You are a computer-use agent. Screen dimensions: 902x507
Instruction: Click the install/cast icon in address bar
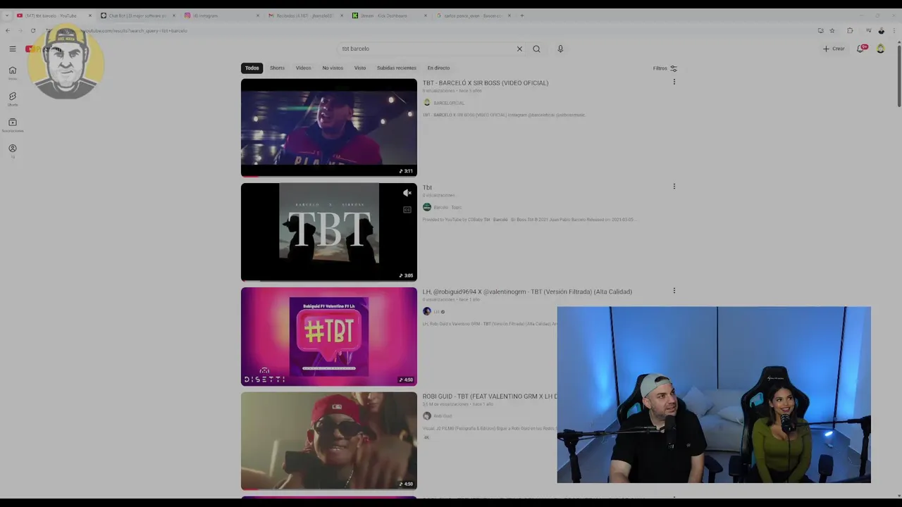820,30
